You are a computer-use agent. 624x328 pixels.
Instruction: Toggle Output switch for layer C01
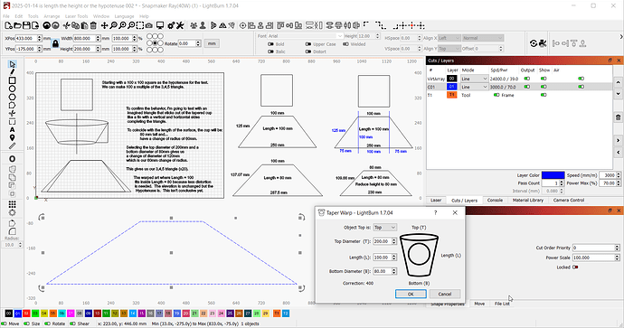527,87
